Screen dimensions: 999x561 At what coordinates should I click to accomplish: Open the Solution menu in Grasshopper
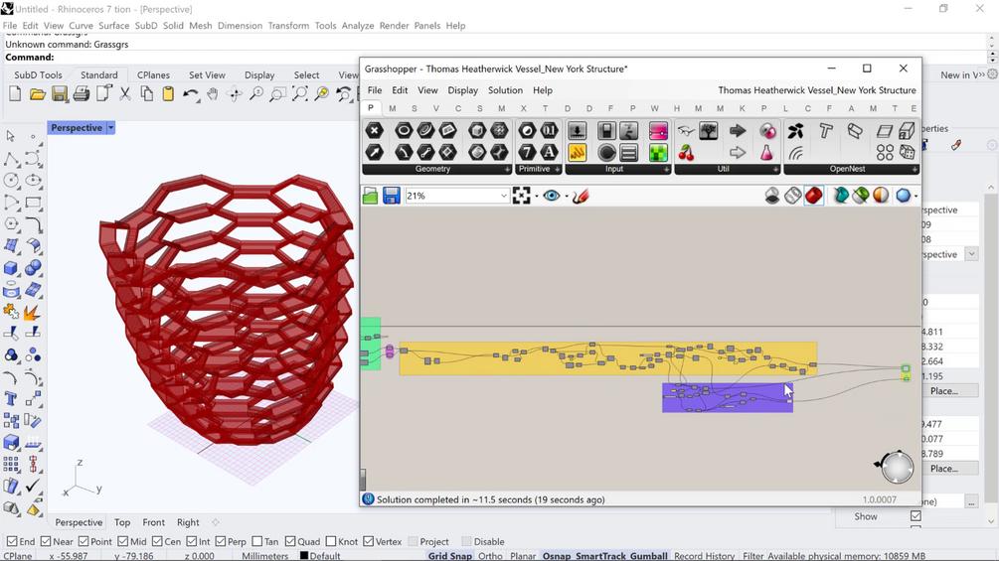click(505, 90)
